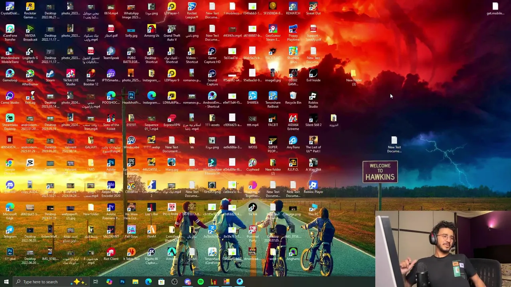Open the iCareFone Transfer shortcut
The height and width of the screenshot is (287, 511).
[x=10, y=33]
